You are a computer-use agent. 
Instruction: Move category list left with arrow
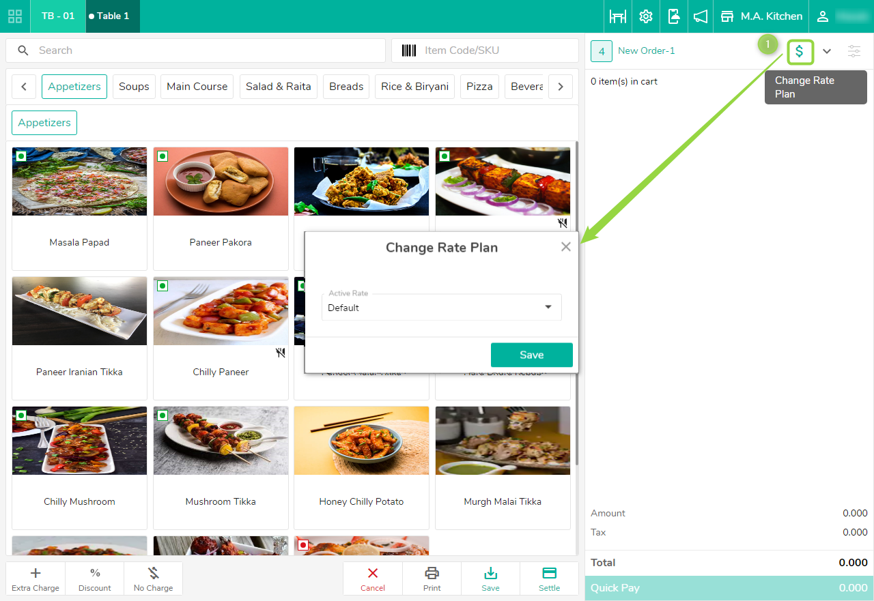(24, 87)
